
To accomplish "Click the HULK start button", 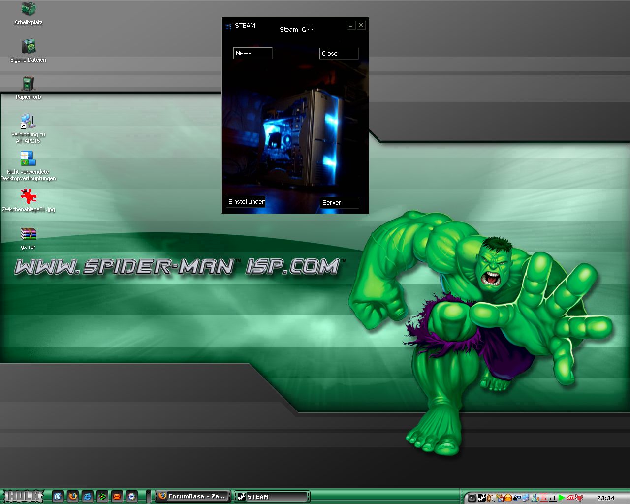I will pyautogui.click(x=24, y=496).
